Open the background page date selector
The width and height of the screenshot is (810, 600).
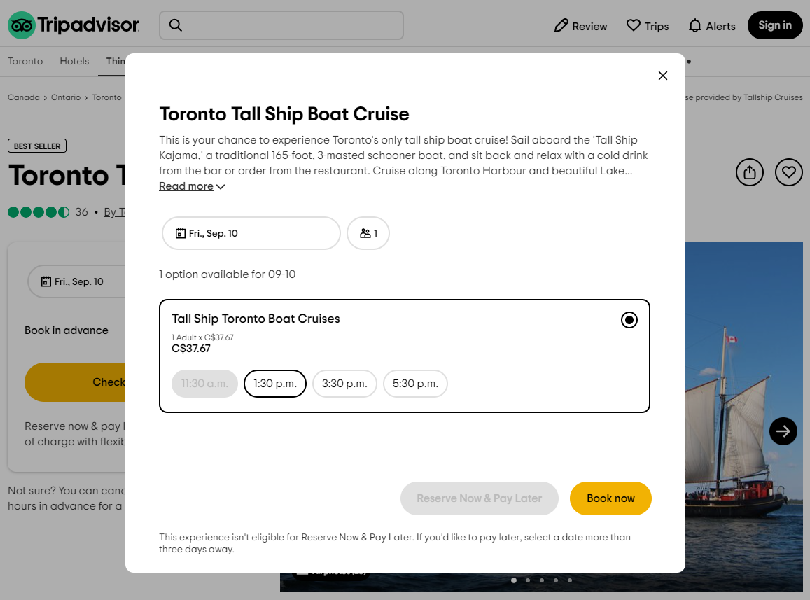(76, 281)
